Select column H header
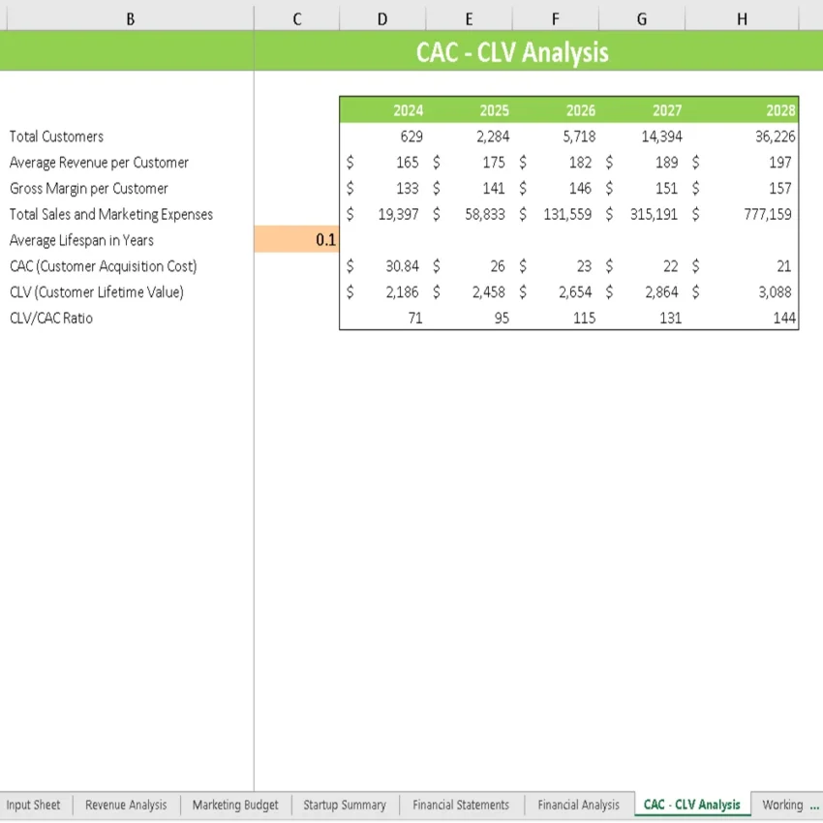The width and height of the screenshot is (823, 823). (x=742, y=17)
